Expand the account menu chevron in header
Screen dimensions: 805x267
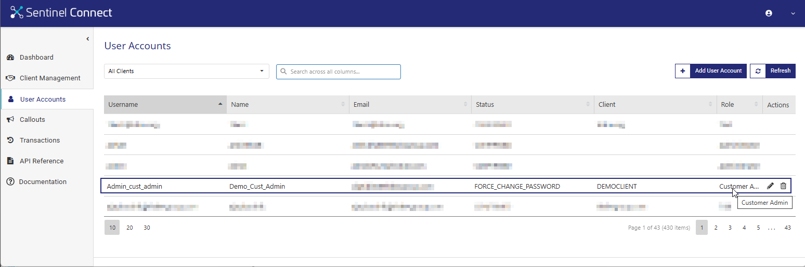coord(793,13)
